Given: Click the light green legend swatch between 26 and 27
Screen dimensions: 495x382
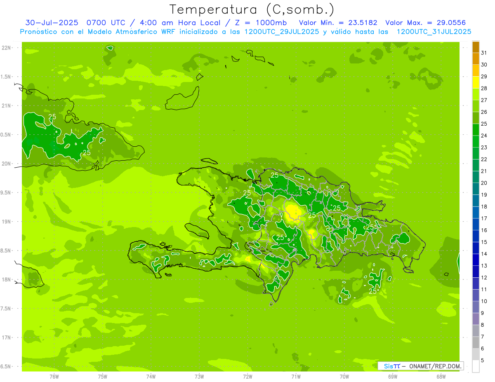Looking at the screenshot, I should 476,106.
